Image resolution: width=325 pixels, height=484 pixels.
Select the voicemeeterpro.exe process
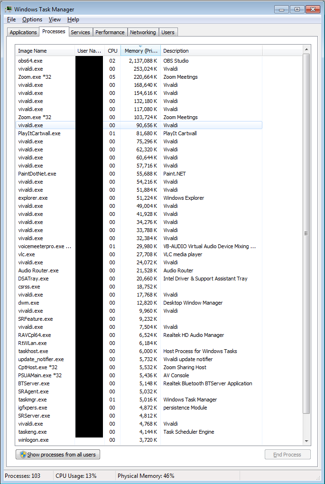[x=139, y=246]
